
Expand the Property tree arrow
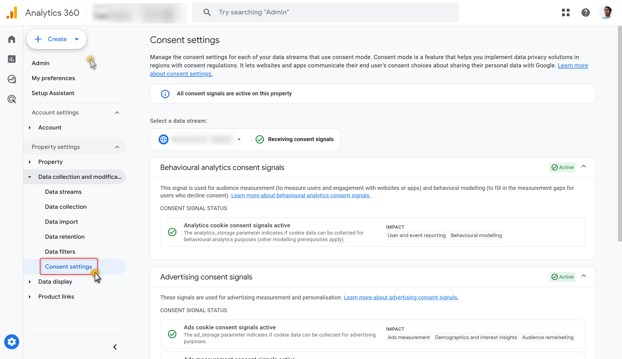tap(30, 162)
